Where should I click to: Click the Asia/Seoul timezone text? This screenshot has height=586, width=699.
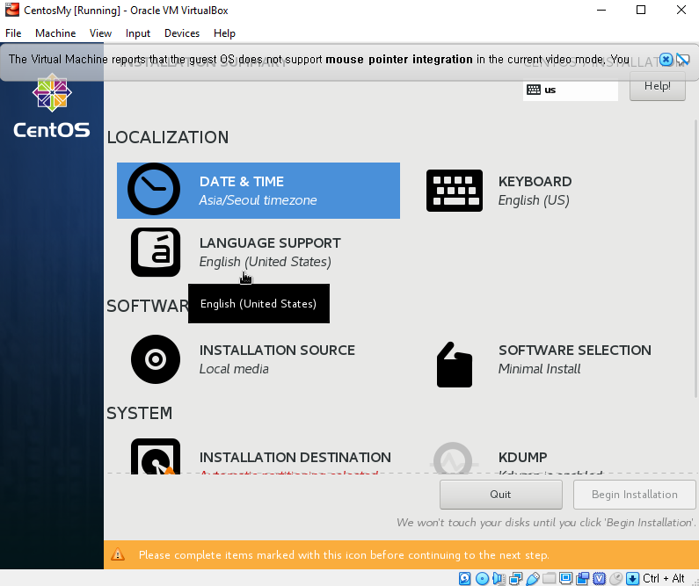[x=258, y=200]
